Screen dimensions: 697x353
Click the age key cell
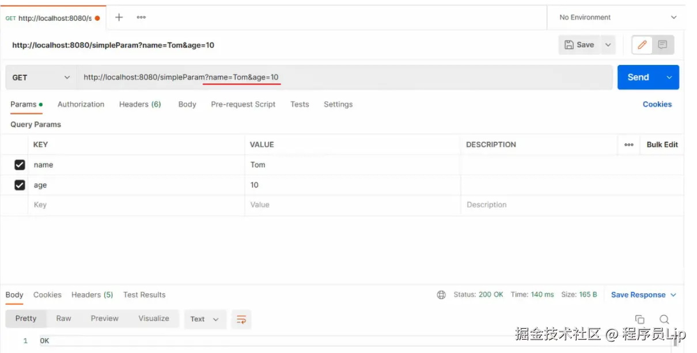pyautogui.click(x=136, y=185)
